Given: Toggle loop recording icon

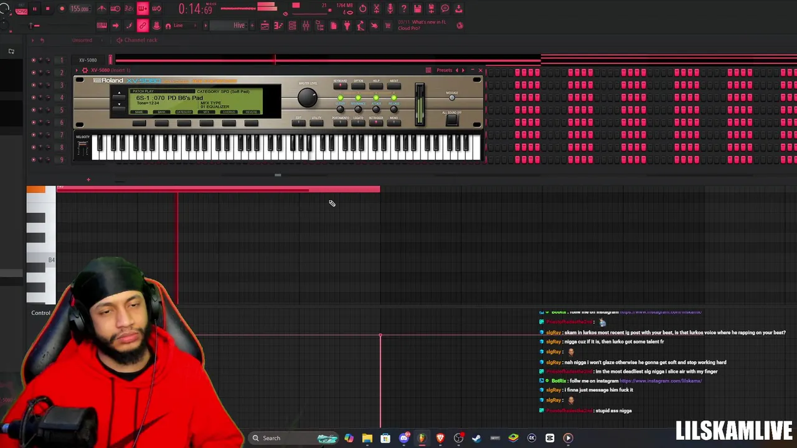Looking at the screenshot, I should (156, 9).
